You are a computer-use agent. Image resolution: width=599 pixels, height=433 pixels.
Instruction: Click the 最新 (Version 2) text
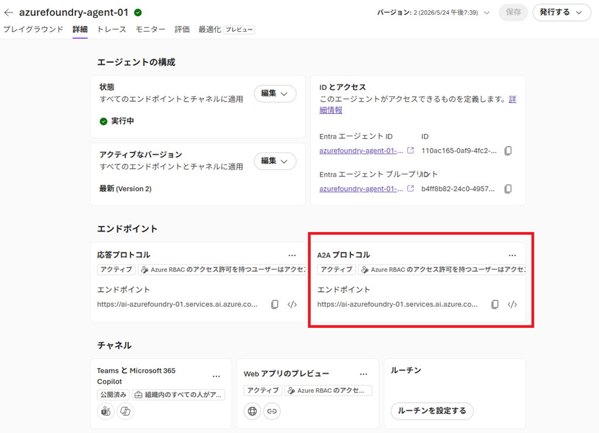pos(125,189)
